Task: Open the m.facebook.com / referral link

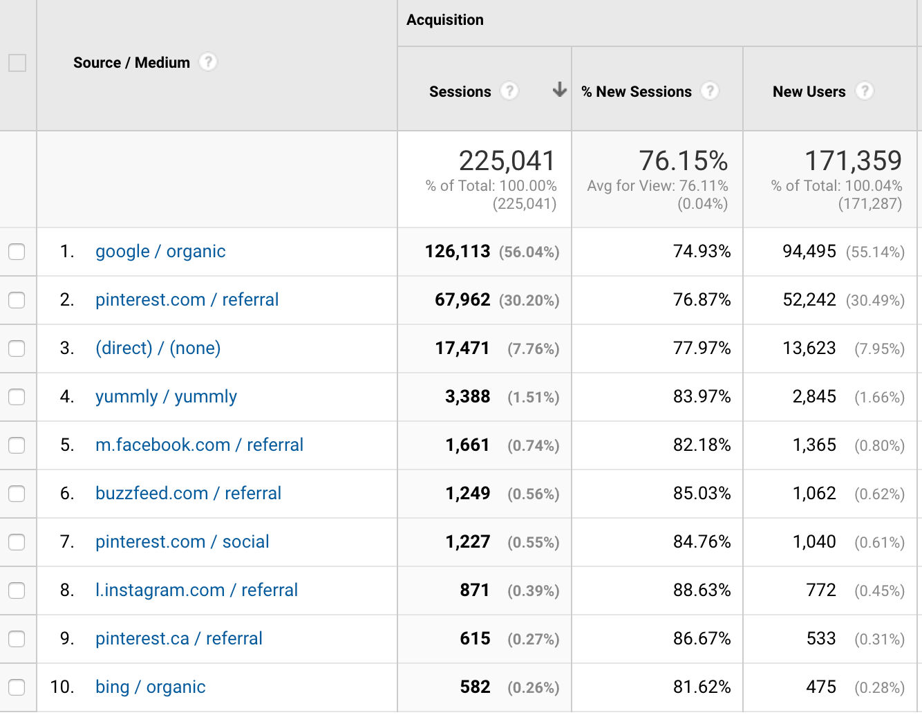Action: click(199, 445)
